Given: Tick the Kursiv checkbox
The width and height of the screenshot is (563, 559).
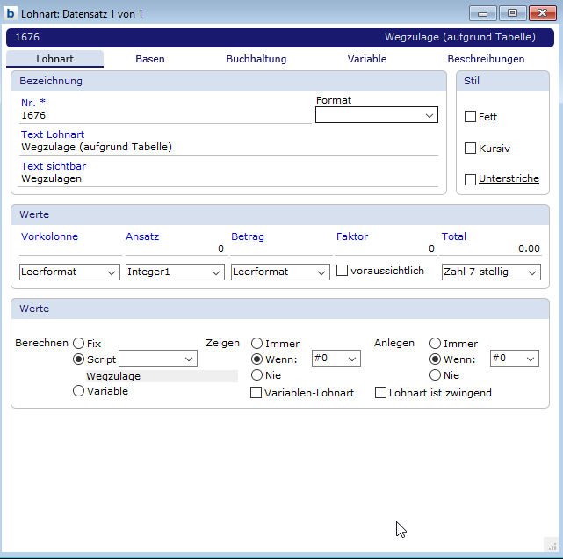Looking at the screenshot, I should point(470,149).
